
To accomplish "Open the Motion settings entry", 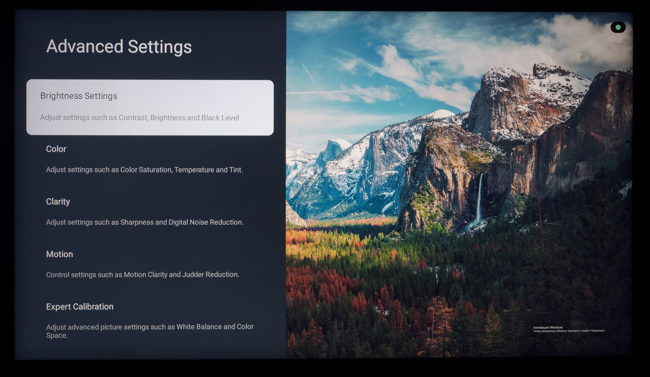I will tap(59, 254).
